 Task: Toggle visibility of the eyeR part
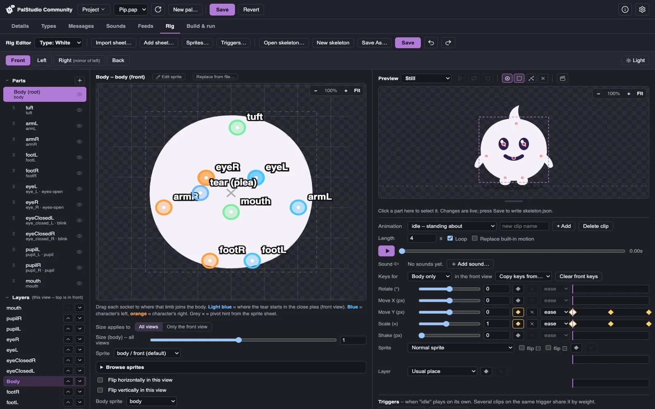(79, 204)
